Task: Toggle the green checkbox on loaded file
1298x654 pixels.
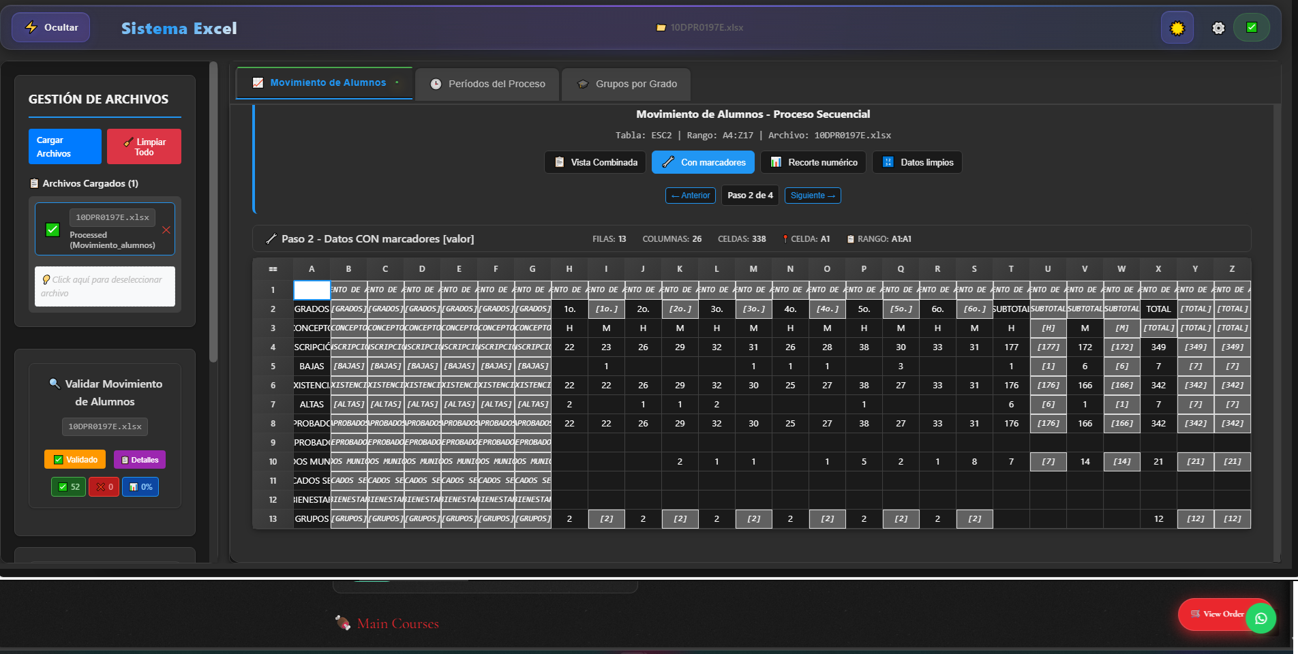Action: tap(52, 230)
